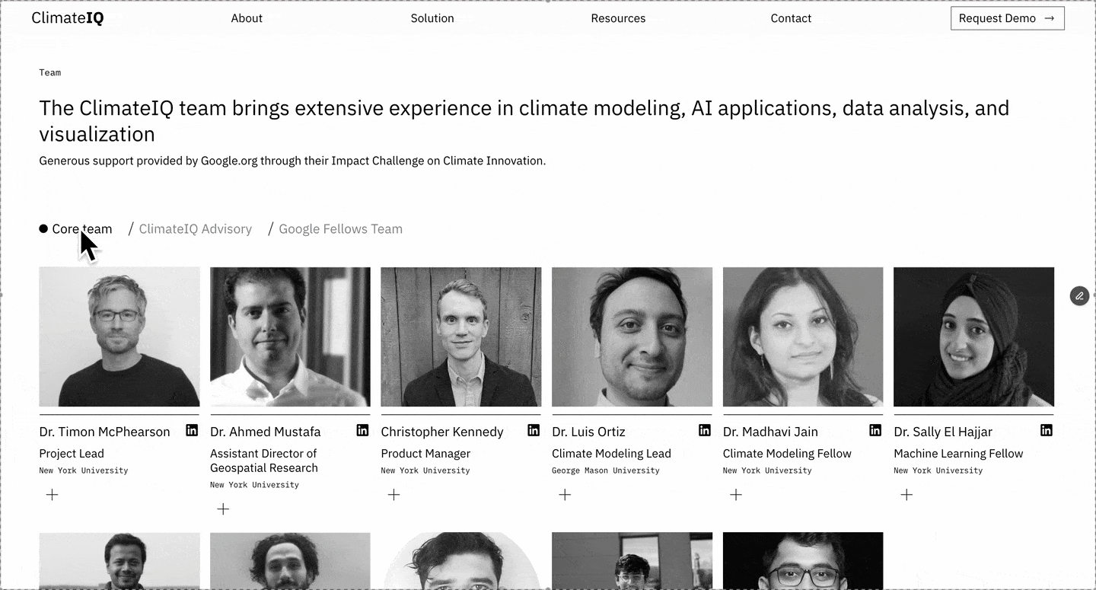Select the Core team tab

pyautogui.click(x=76, y=229)
